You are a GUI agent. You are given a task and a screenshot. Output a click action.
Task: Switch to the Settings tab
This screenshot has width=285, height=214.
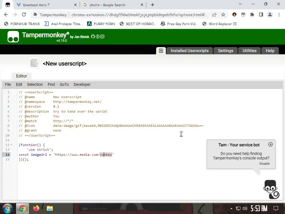[225, 51]
